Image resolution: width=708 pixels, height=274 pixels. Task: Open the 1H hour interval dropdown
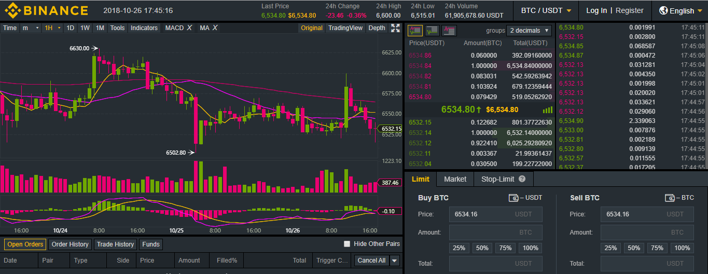(x=52, y=28)
